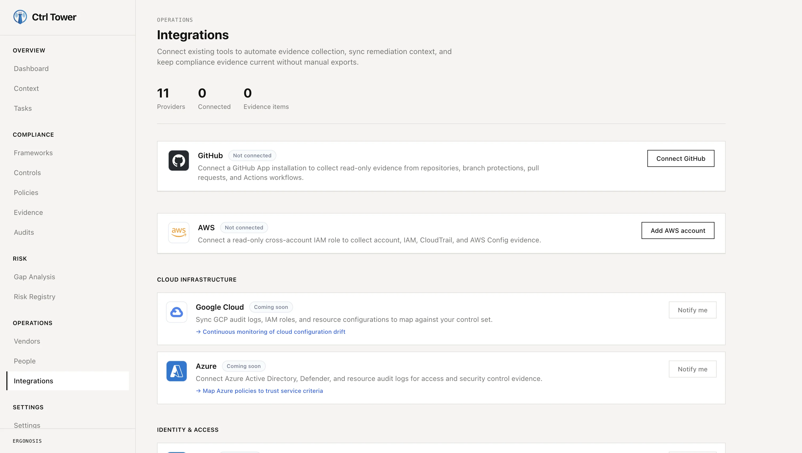Click the OPERATIONS breadcrumb above the heading
Screen dimensions: 802x453
coord(175,20)
